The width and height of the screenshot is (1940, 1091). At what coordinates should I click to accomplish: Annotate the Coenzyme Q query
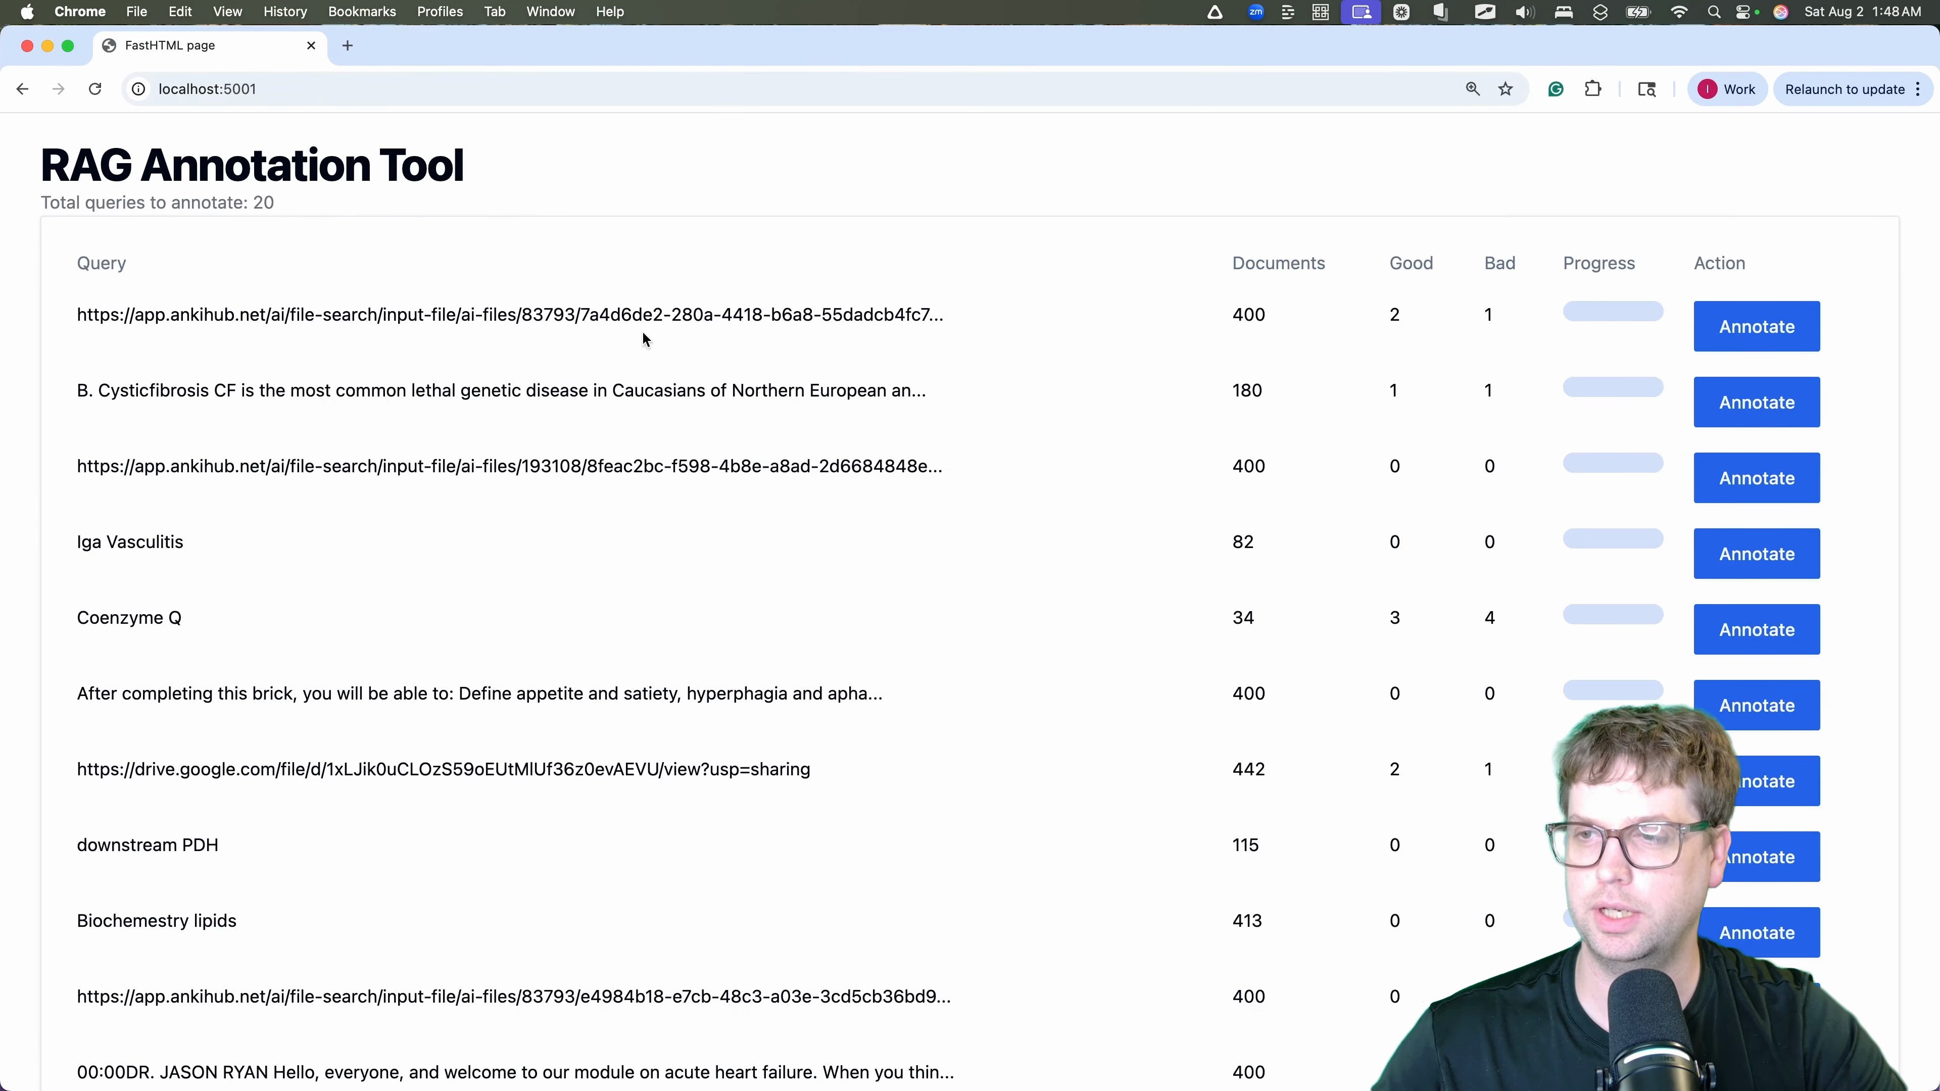[1756, 629]
